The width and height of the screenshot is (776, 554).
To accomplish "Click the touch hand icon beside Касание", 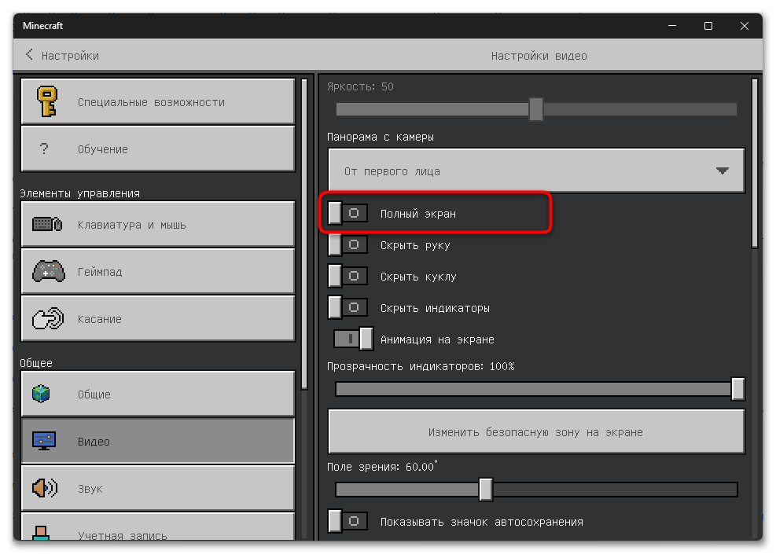I will point(47,318).
